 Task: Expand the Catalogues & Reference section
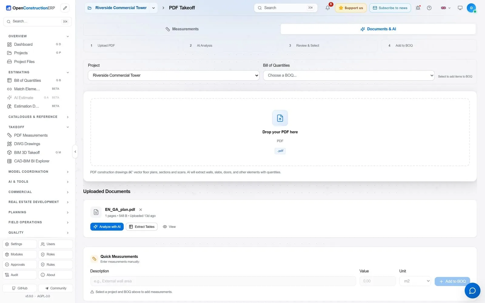(38, 117)
